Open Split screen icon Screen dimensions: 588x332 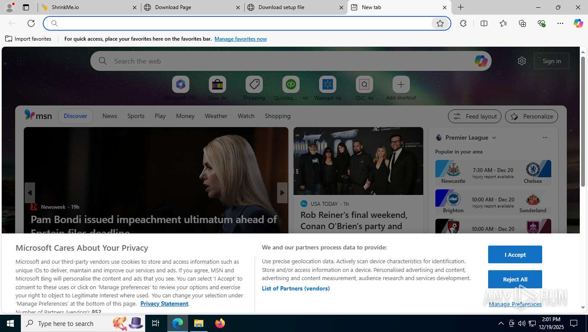(484, 23)
